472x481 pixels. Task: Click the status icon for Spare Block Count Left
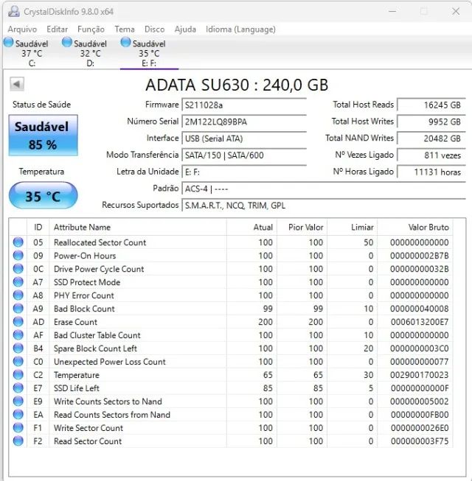click(x=18, y=348)
